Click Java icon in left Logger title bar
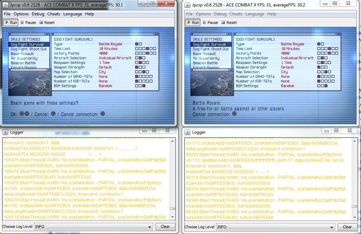The width and height of the screenshot is (361, 234). tap(5, 132)
